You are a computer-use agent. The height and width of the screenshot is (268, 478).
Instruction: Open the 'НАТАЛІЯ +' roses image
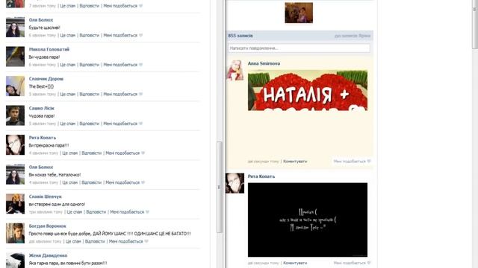point(308,90)
